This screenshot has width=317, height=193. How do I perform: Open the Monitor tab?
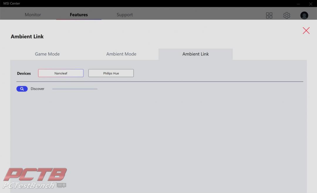[x=33, y=15]
